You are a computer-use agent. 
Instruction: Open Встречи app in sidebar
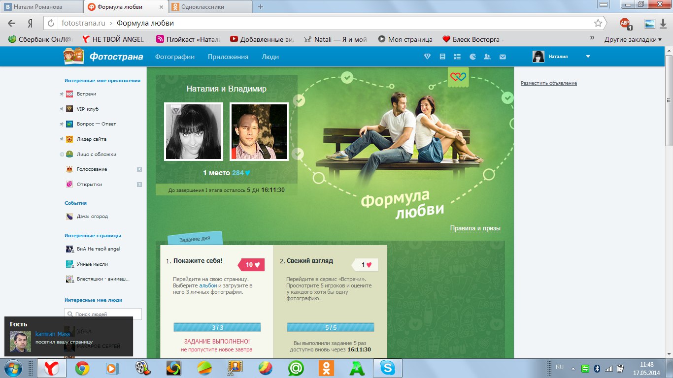click(86, 94)
